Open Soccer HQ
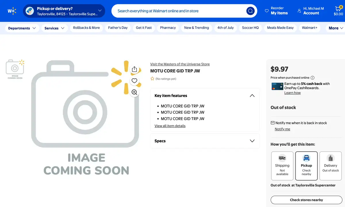The image size is (345, 207). (250, 28)
